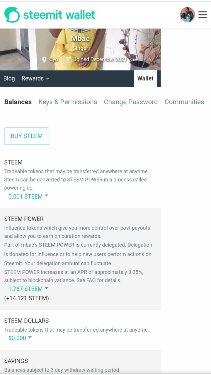Click the user profile avatar
Viewport: 211px width, 375px height.
pos(187,15)
